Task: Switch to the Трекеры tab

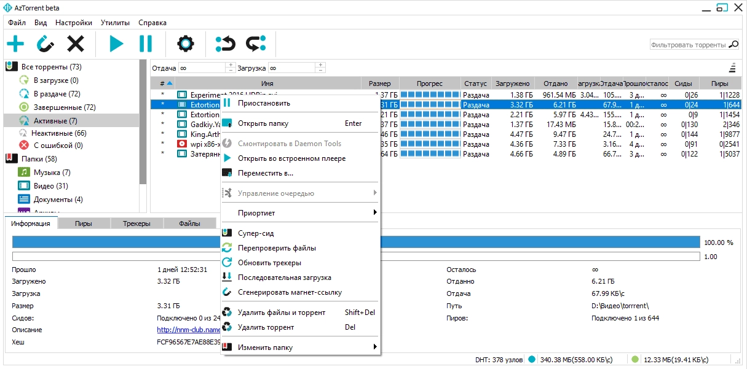Action: (x=136, y=223)
